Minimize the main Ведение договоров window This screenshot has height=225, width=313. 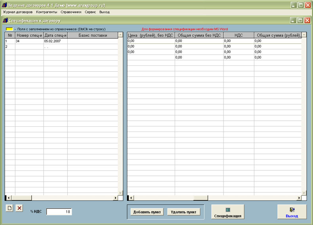294,5
